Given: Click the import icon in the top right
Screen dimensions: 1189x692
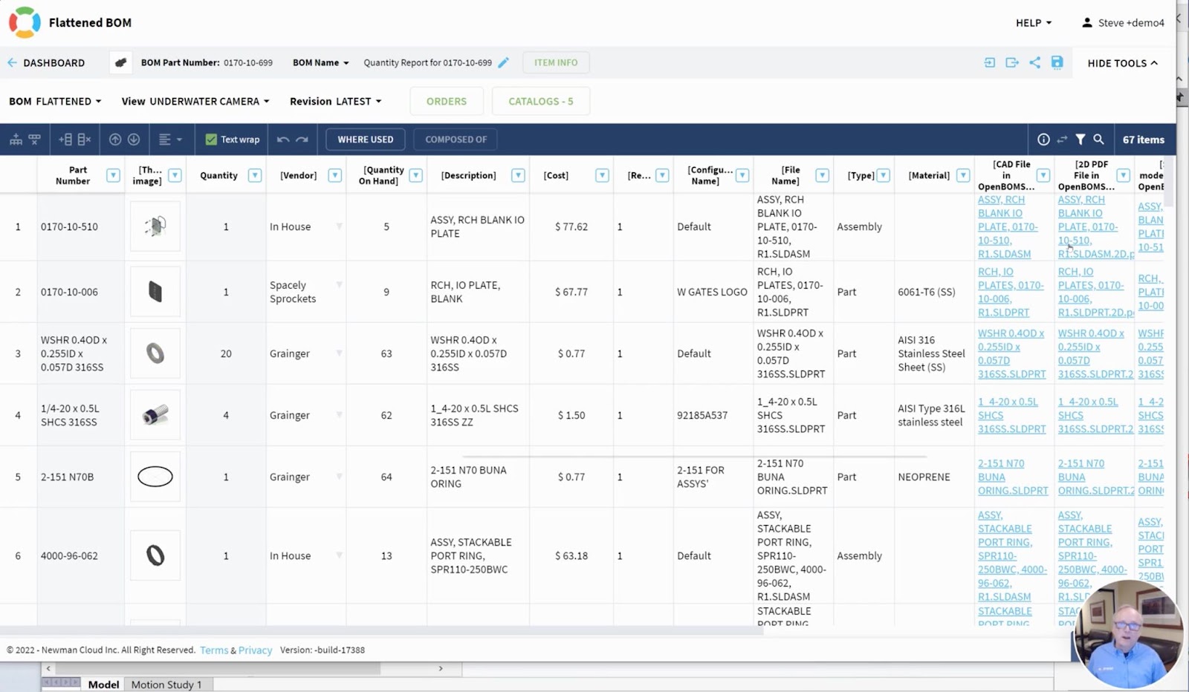Looking at the screenshot, I should coord(990,63).
